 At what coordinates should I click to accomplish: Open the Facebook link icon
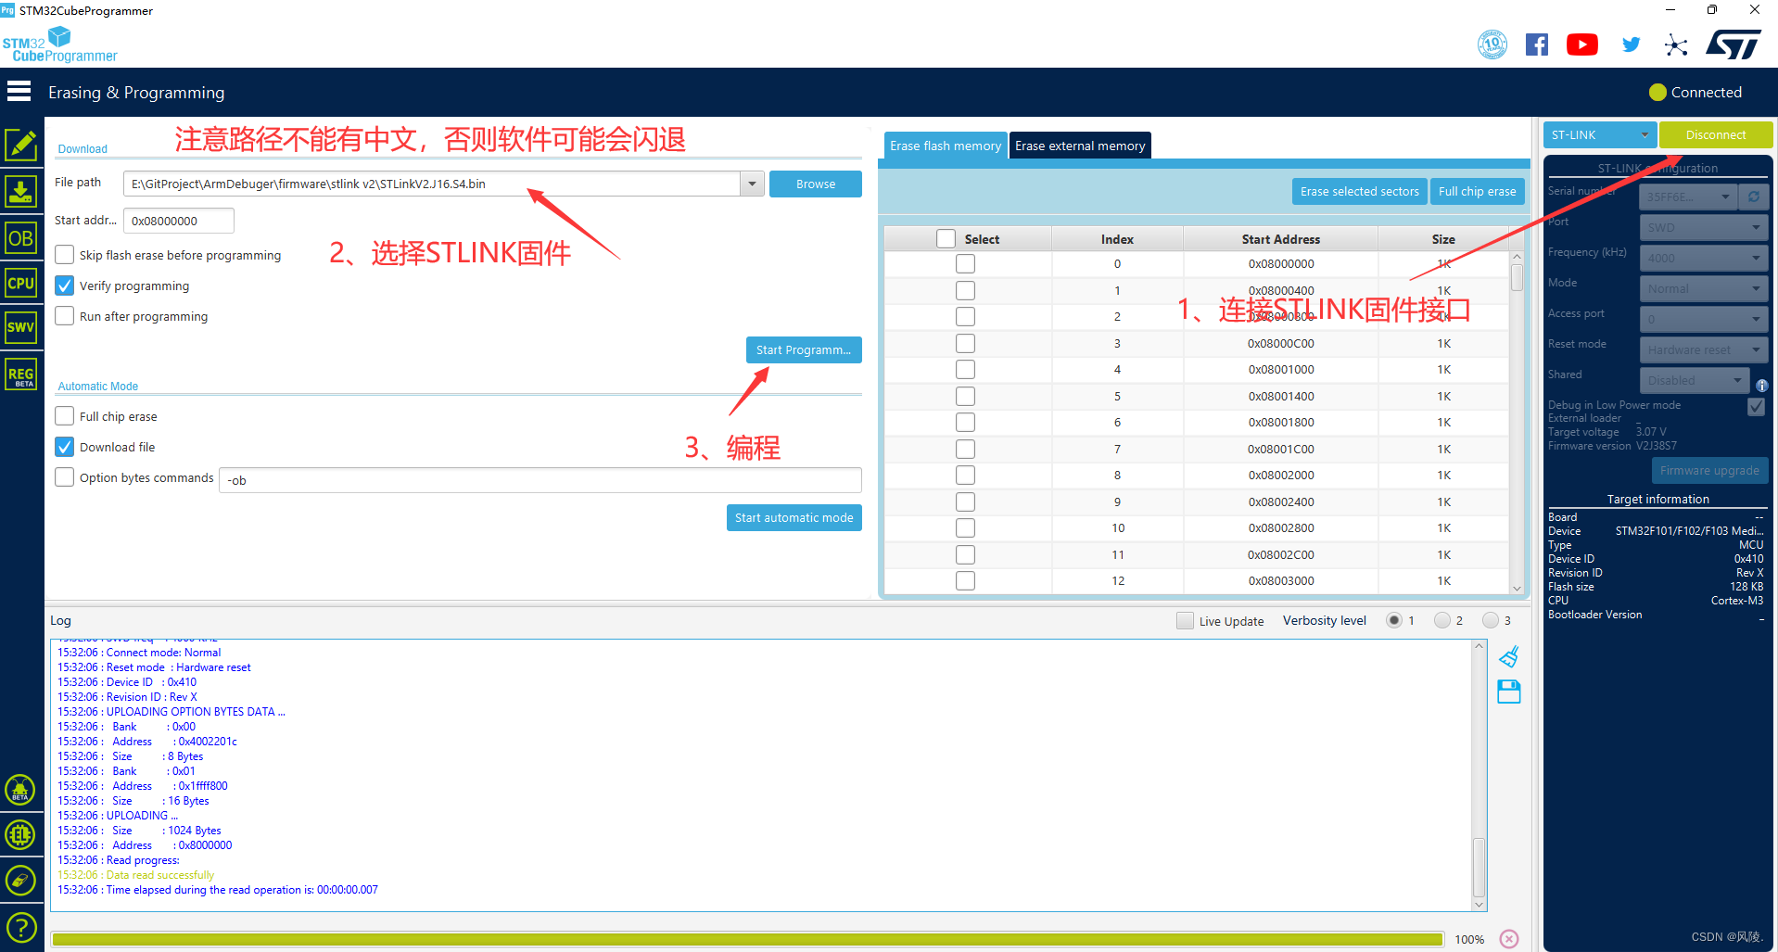pyautogui.click(x=1537, y=44)
